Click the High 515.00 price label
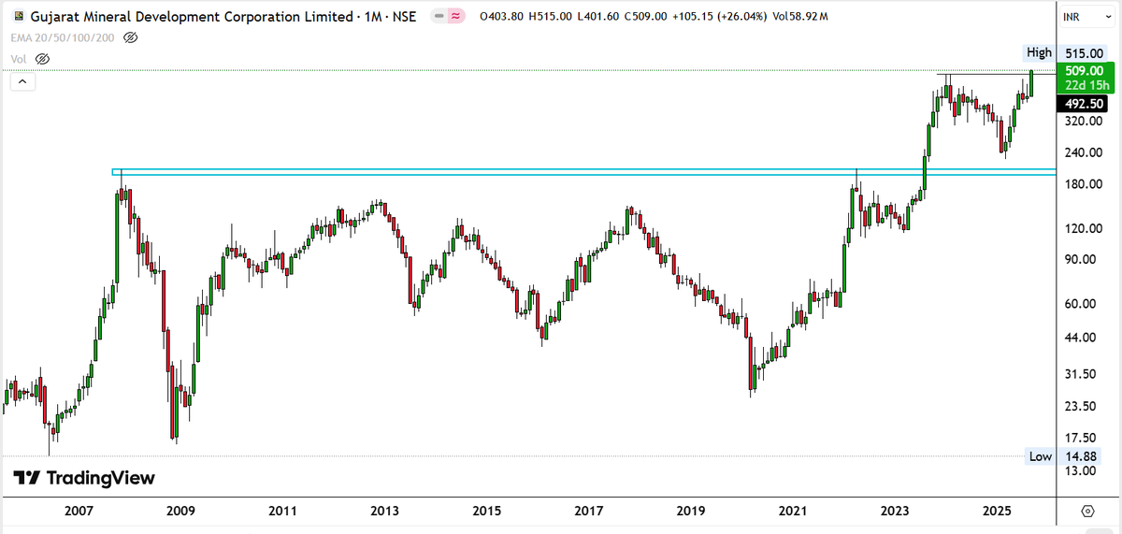The width and height of the screenshot is (1122, 534). 1067,52
